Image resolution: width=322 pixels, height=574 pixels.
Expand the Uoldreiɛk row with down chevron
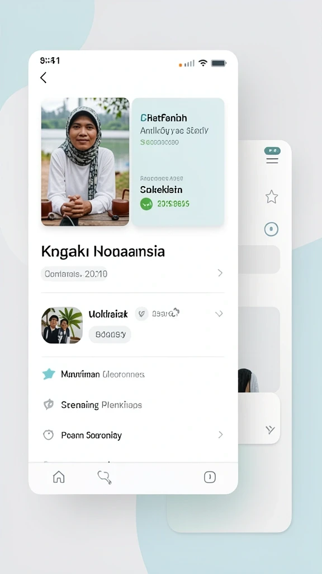coord(219,314)
